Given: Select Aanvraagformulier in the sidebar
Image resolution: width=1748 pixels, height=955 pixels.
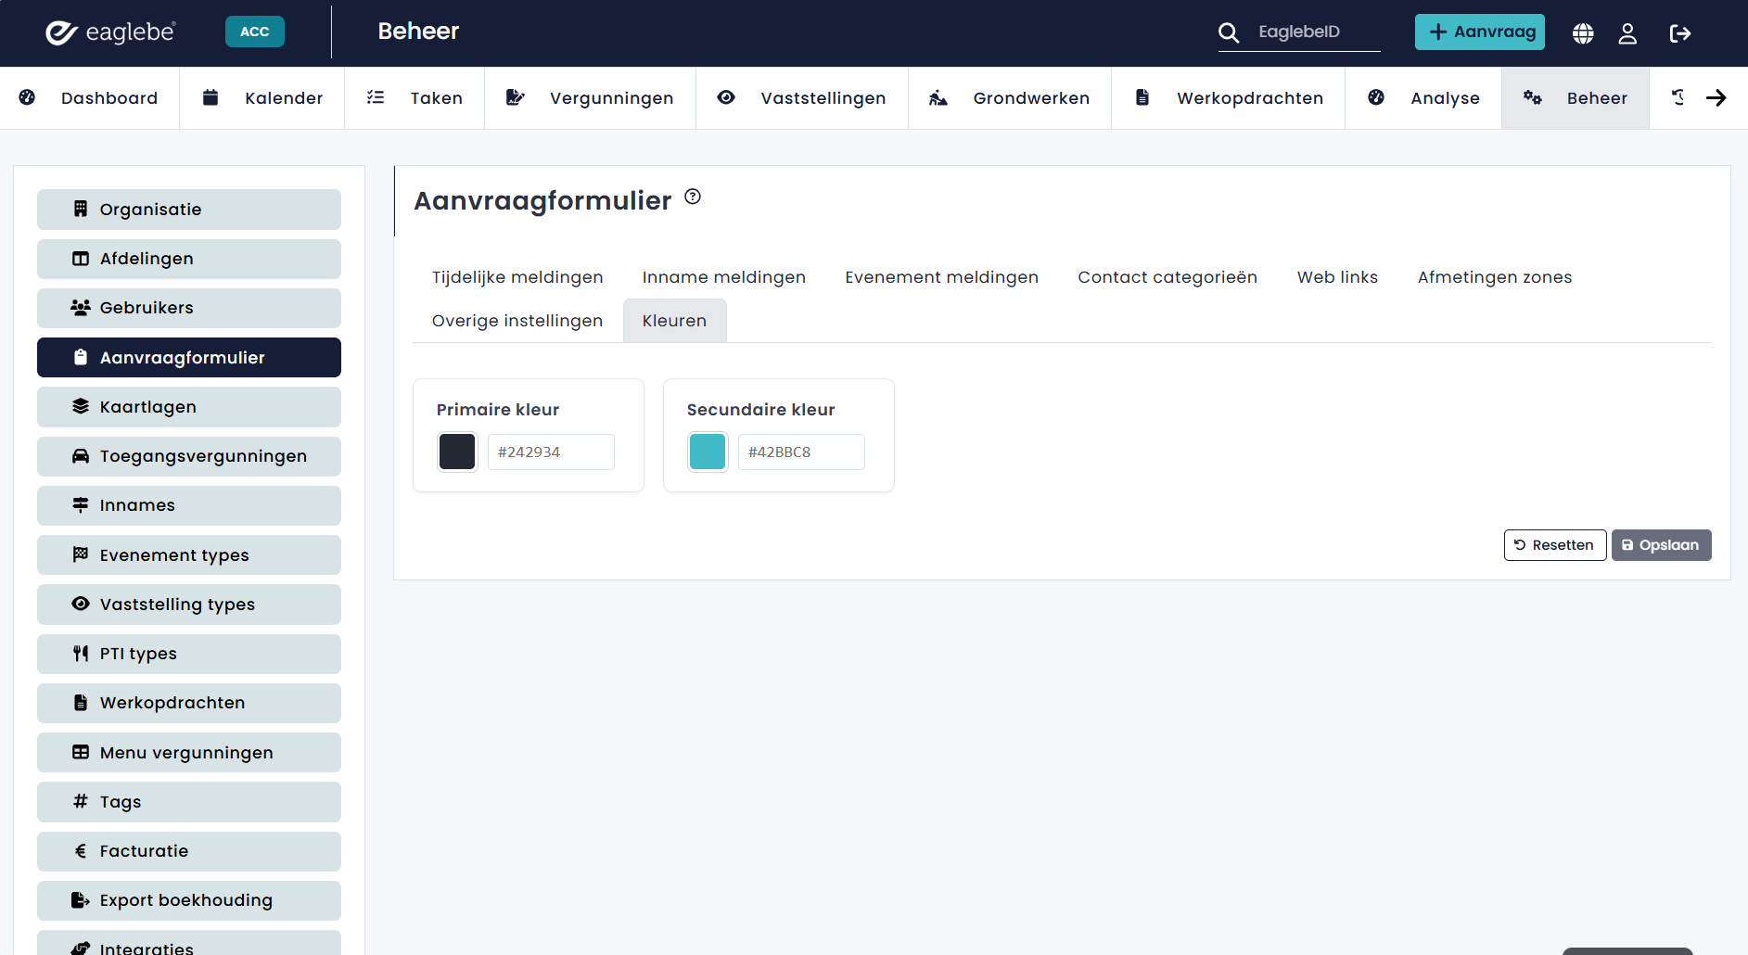Looking at the screenshot, I should click(x=189, y=358).
